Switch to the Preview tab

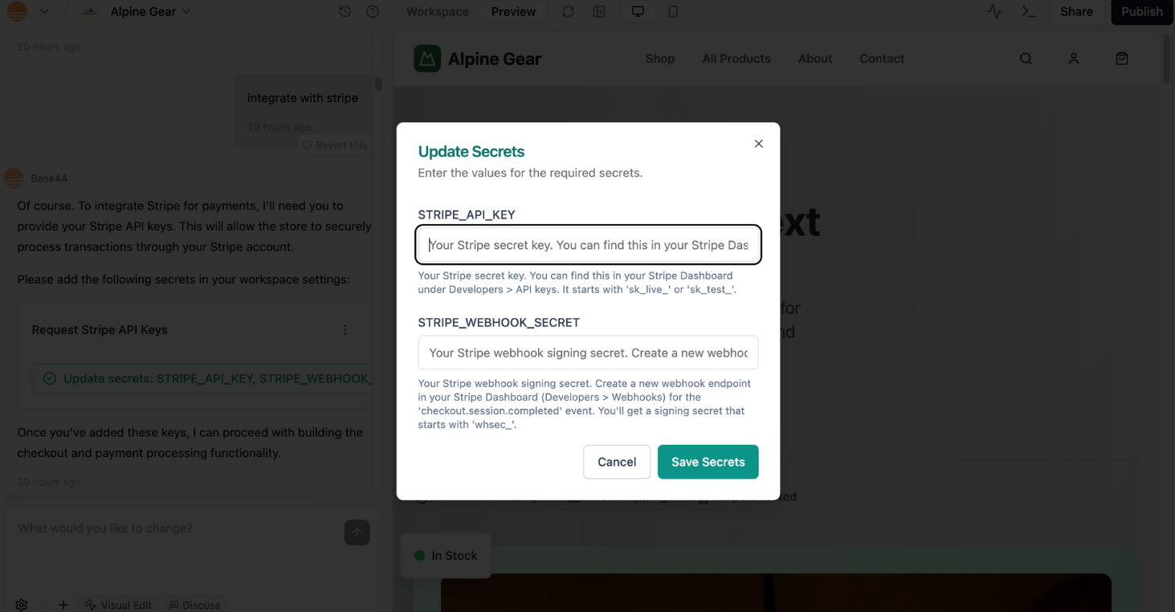coord(513,12)
